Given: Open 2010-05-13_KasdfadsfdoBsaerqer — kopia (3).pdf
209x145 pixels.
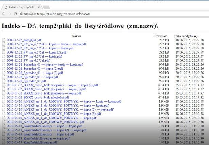Looking at the screenshot, I should (x=40, y=134).
